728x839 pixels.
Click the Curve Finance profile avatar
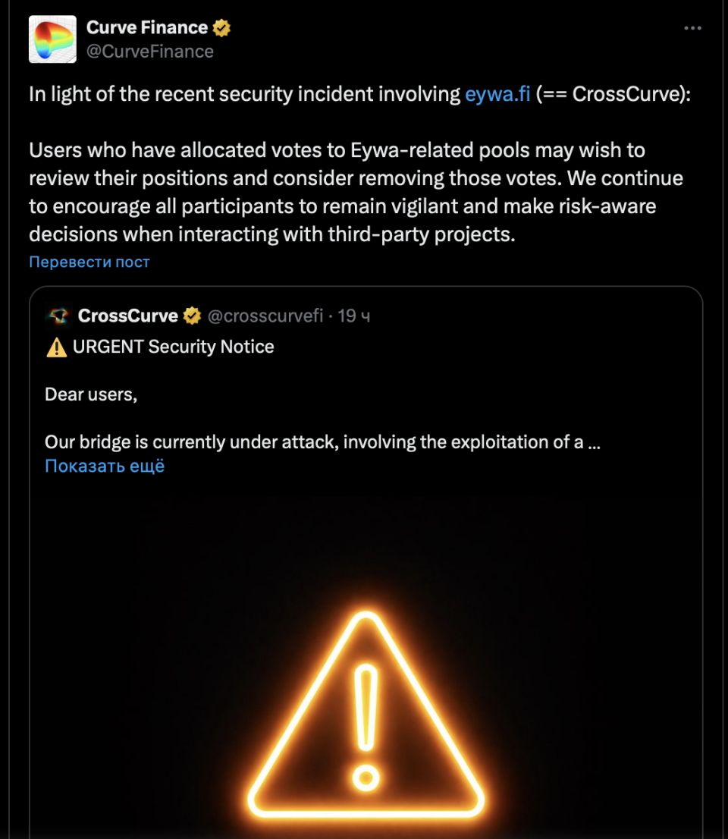pos(52,39)
